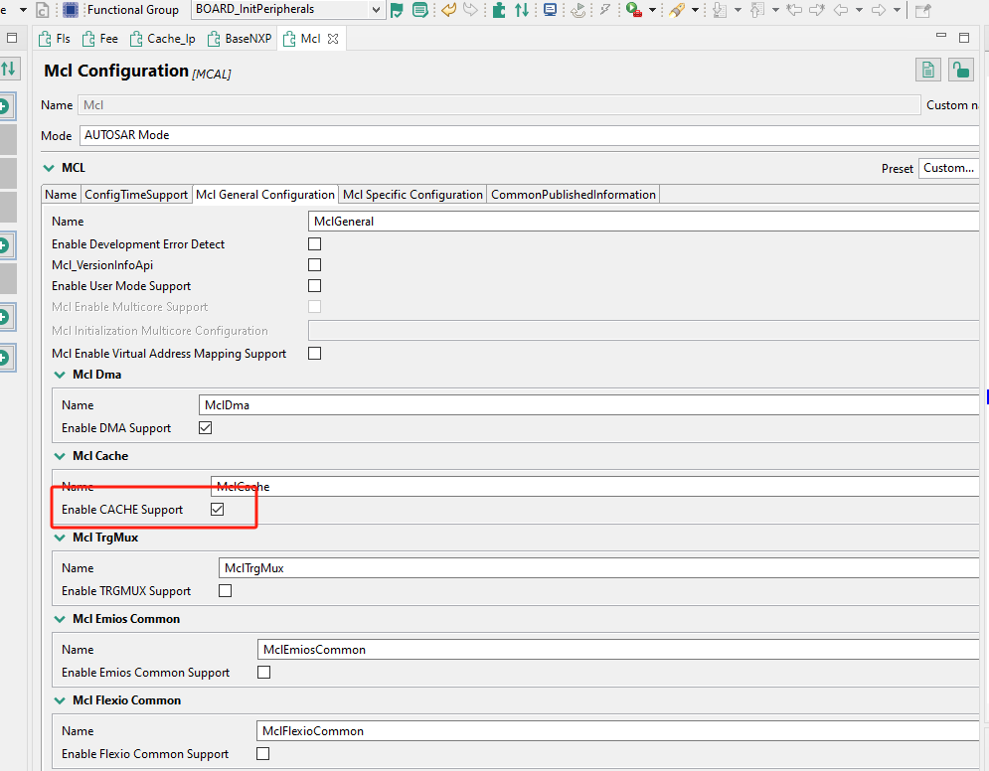Click the yellow undo arrow in the toolbar
Viewport: 989px width, 771px height.
(x=446, y=10)
